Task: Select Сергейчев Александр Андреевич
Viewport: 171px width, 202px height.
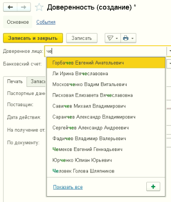Action: pyautogui.click(x=106, y=128)
